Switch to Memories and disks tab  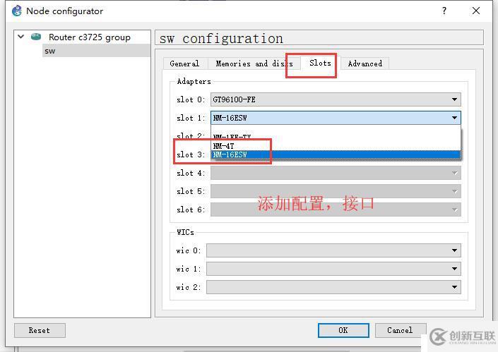(254, 63)
